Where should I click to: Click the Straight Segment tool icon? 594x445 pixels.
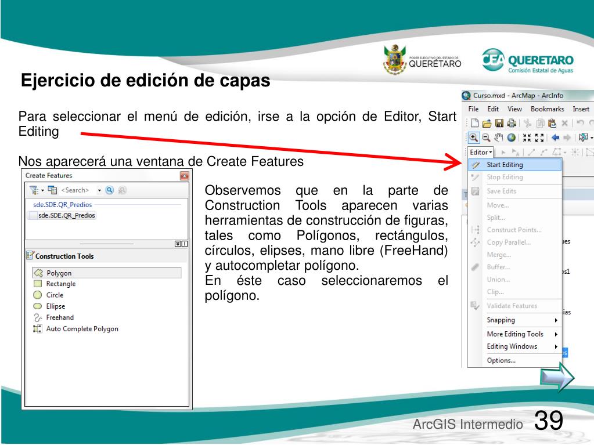[531, 152]
